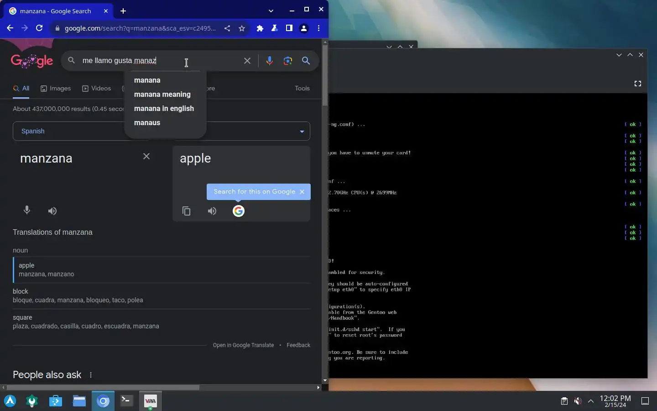Click inside the Google search text field
657x411 pixels.
point(160,61)
